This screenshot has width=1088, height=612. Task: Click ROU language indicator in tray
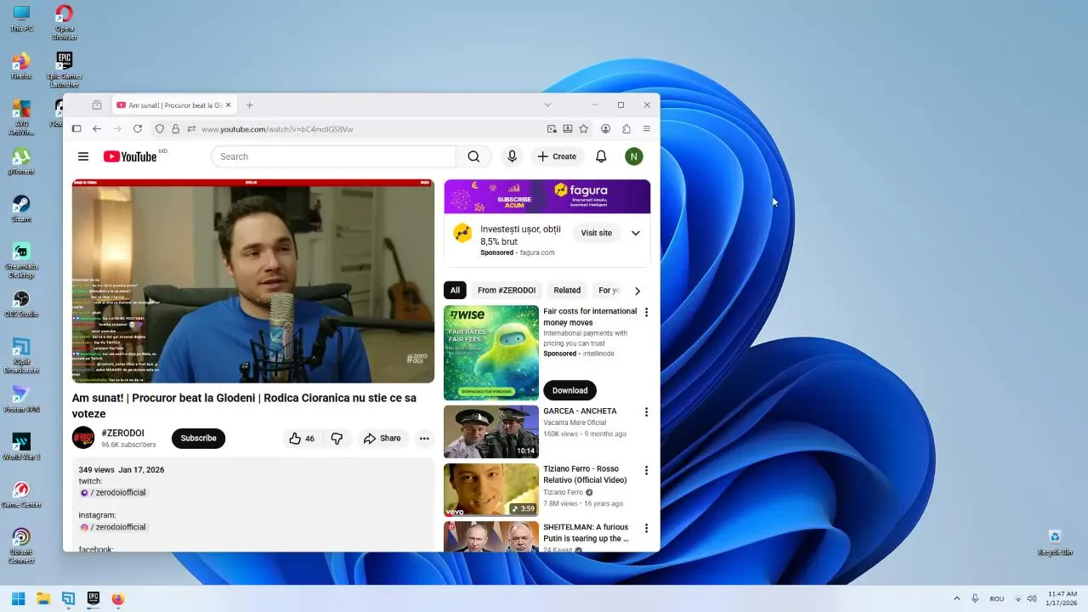point(997,598)
